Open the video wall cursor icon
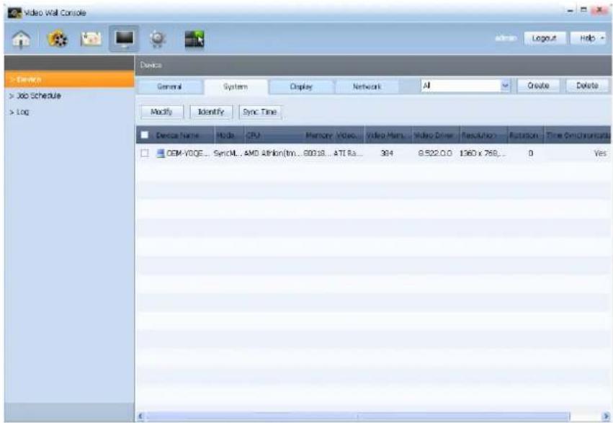The height and width of the screenshot is (423, 613). [194, 39]
